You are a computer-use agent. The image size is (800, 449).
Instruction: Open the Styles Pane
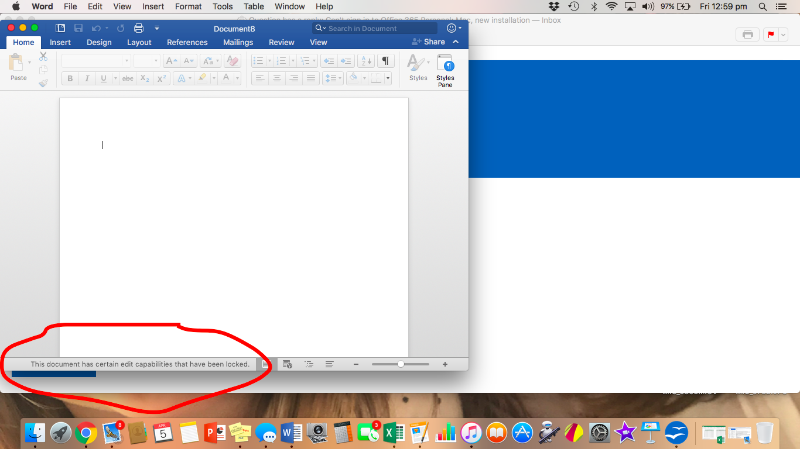445,71
